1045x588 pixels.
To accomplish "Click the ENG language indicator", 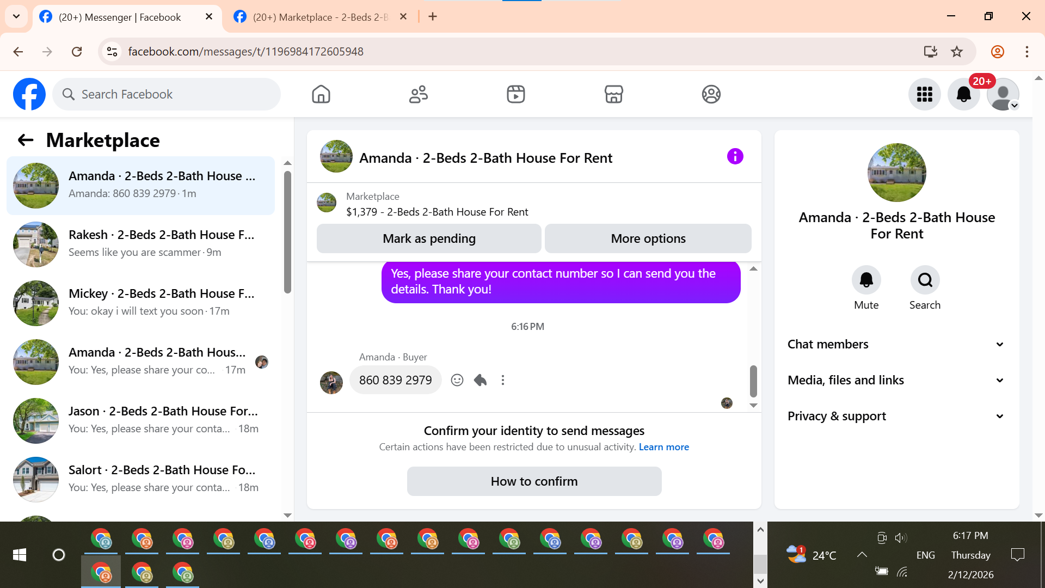I will tap(925, 555).
